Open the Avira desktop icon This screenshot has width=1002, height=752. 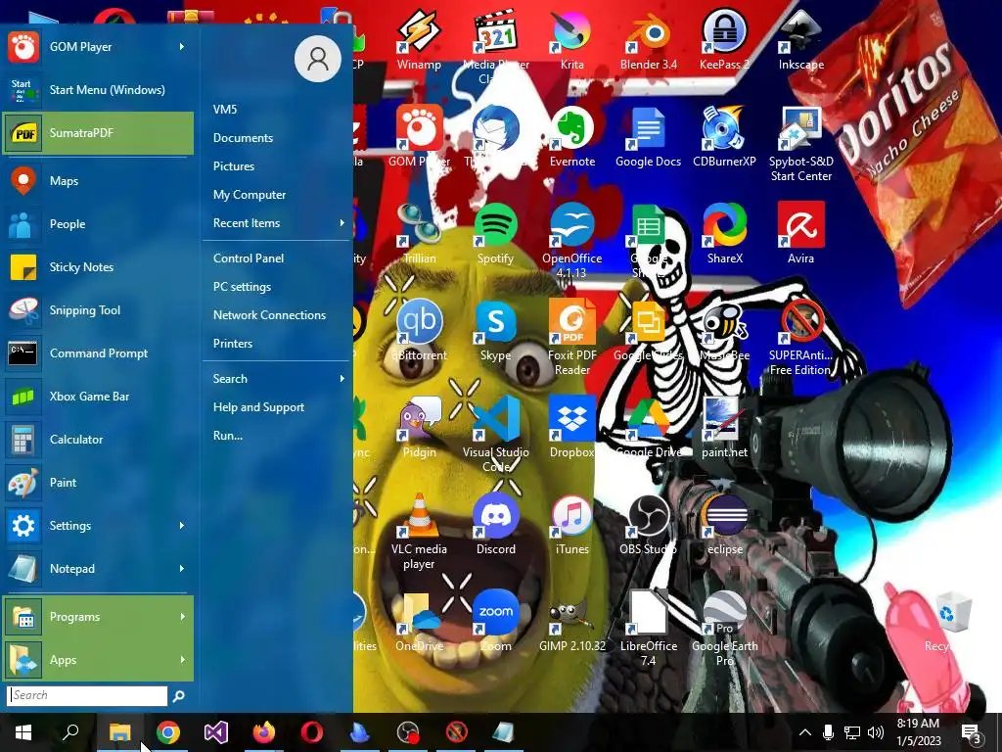801,234
